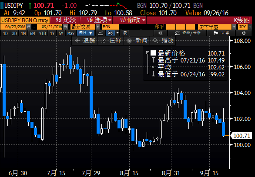The image size is (255, 177).
Task: Open the 每日 periodicity dropdown
Action: point(86,33)
